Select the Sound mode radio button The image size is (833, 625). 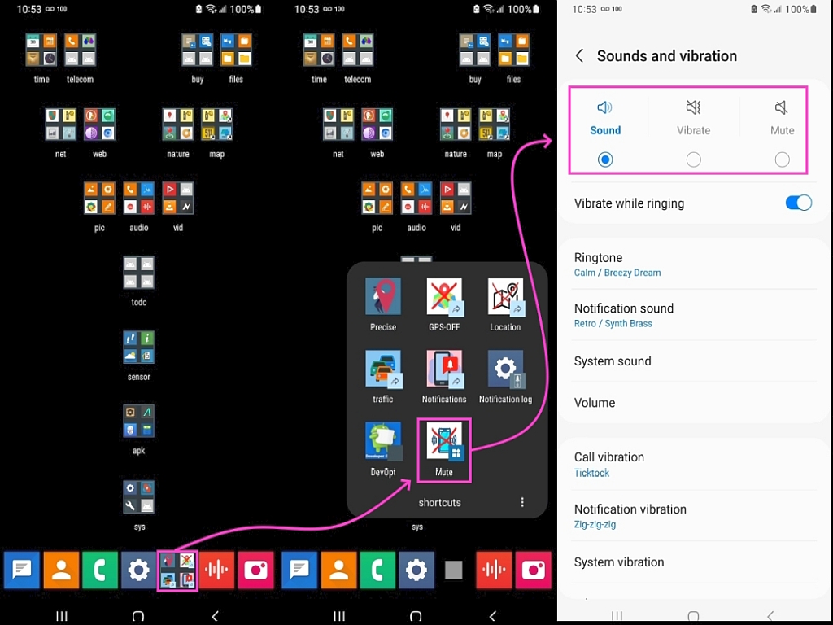click(605, 160)
